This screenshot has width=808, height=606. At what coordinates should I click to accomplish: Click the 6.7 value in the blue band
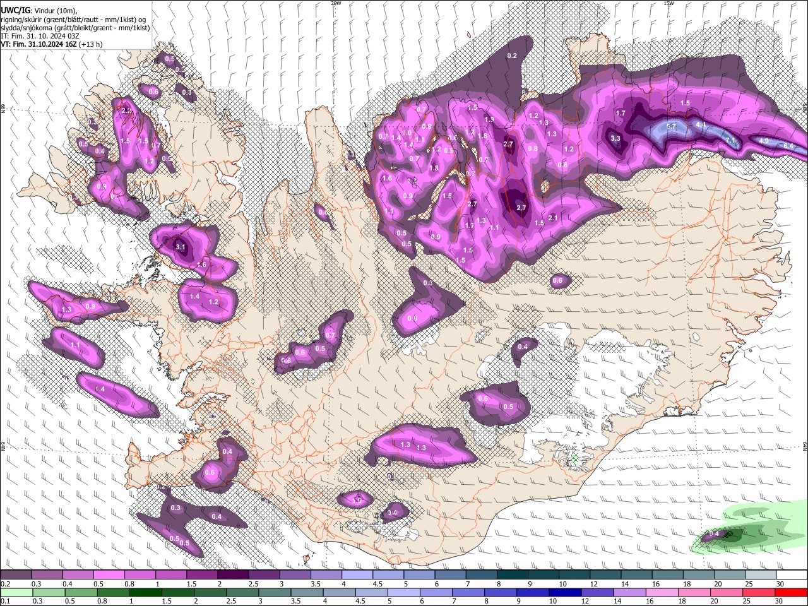tap(672, 126)
